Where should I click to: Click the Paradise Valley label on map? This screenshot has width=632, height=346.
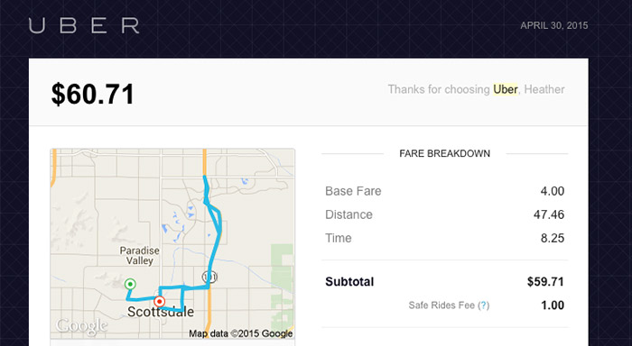point(139,256)
